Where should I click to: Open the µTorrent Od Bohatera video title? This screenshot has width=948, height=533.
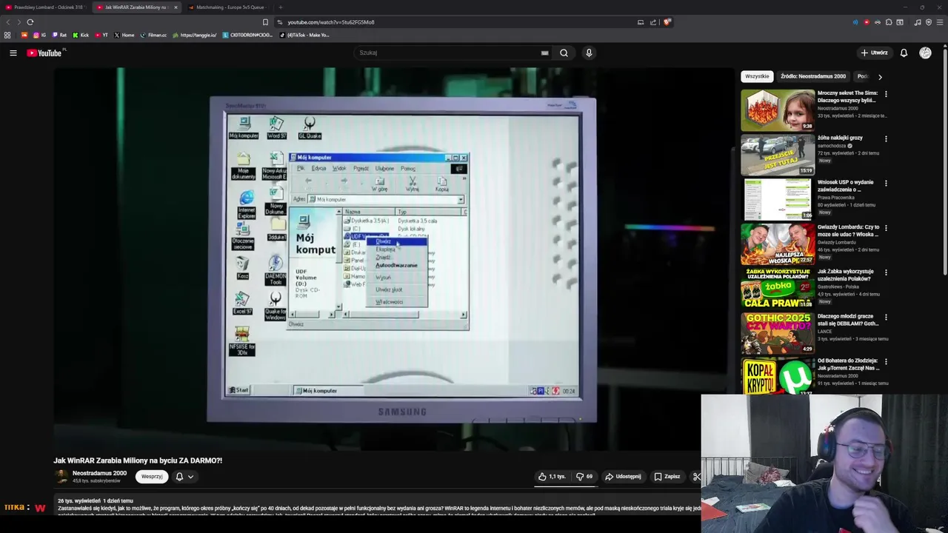coord(848,364)
